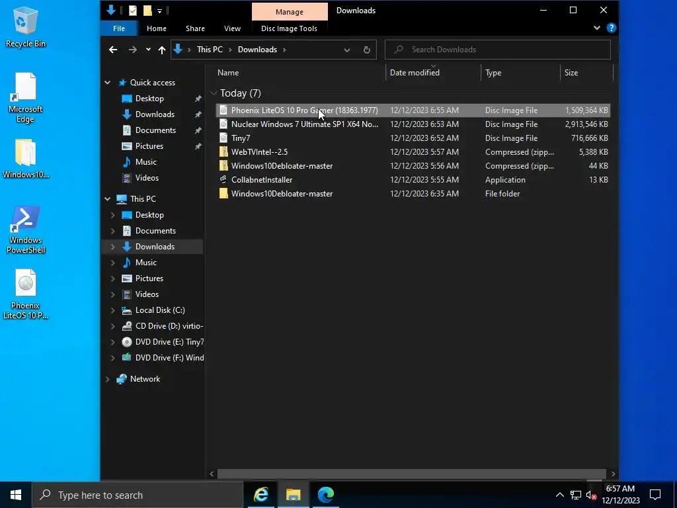Show hidden system tray icons
Viewport: 677px width, 508px height.
tap(559, 495)
